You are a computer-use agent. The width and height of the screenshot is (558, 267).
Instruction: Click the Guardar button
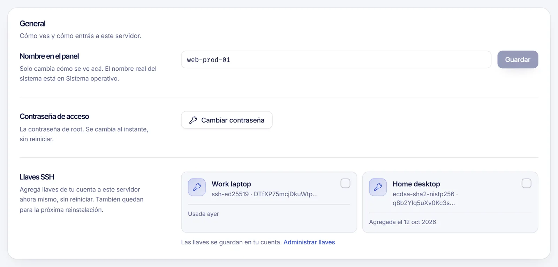pyautogui.click(x=518, y=60)
